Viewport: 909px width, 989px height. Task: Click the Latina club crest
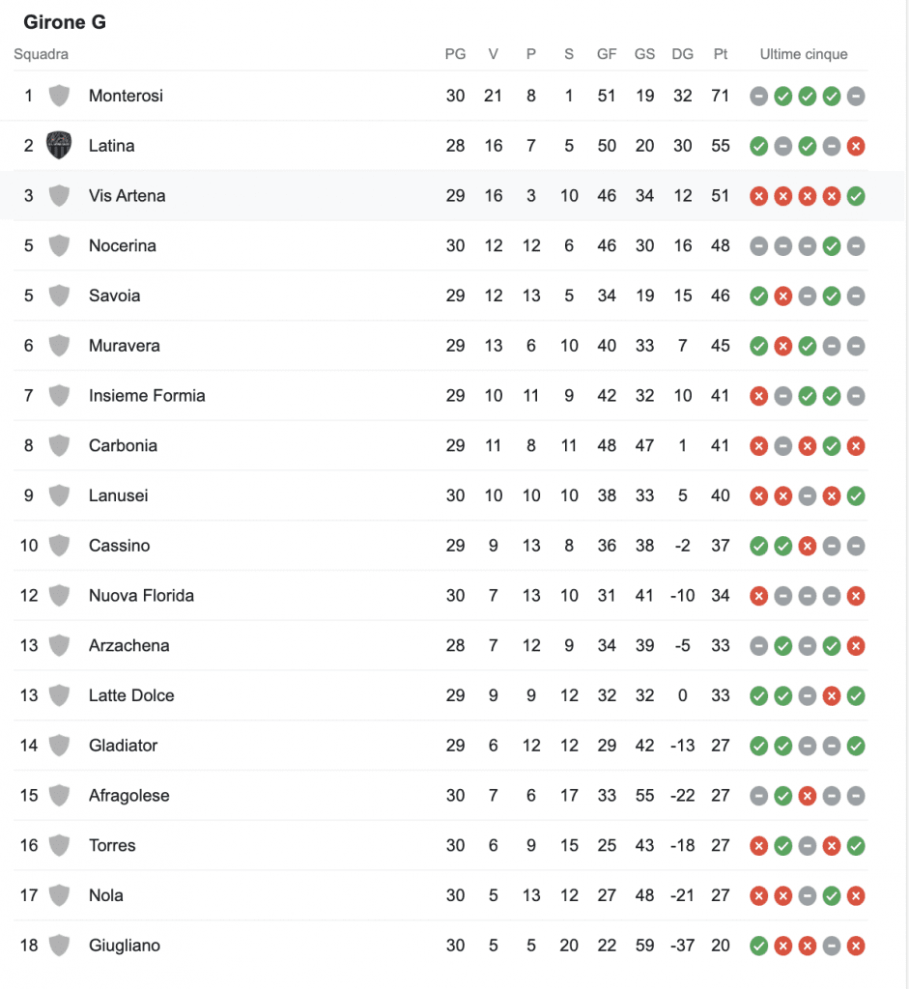click(x=59, y=146)
